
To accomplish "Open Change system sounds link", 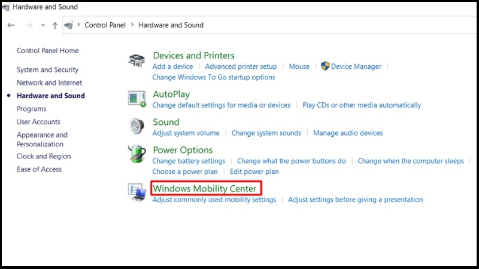I will [x=266, y=133].
